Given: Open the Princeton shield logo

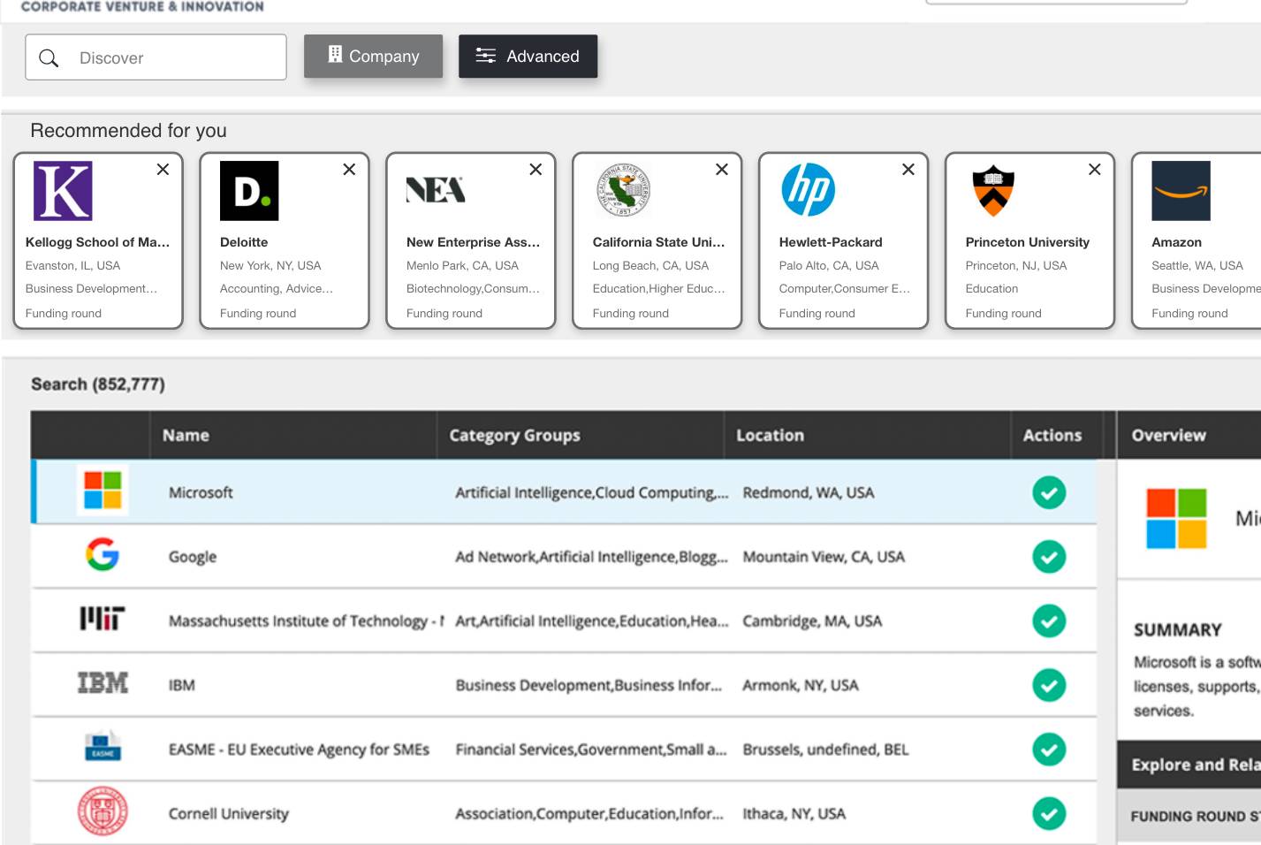Looking at the screenshot, I should [993, 191].
